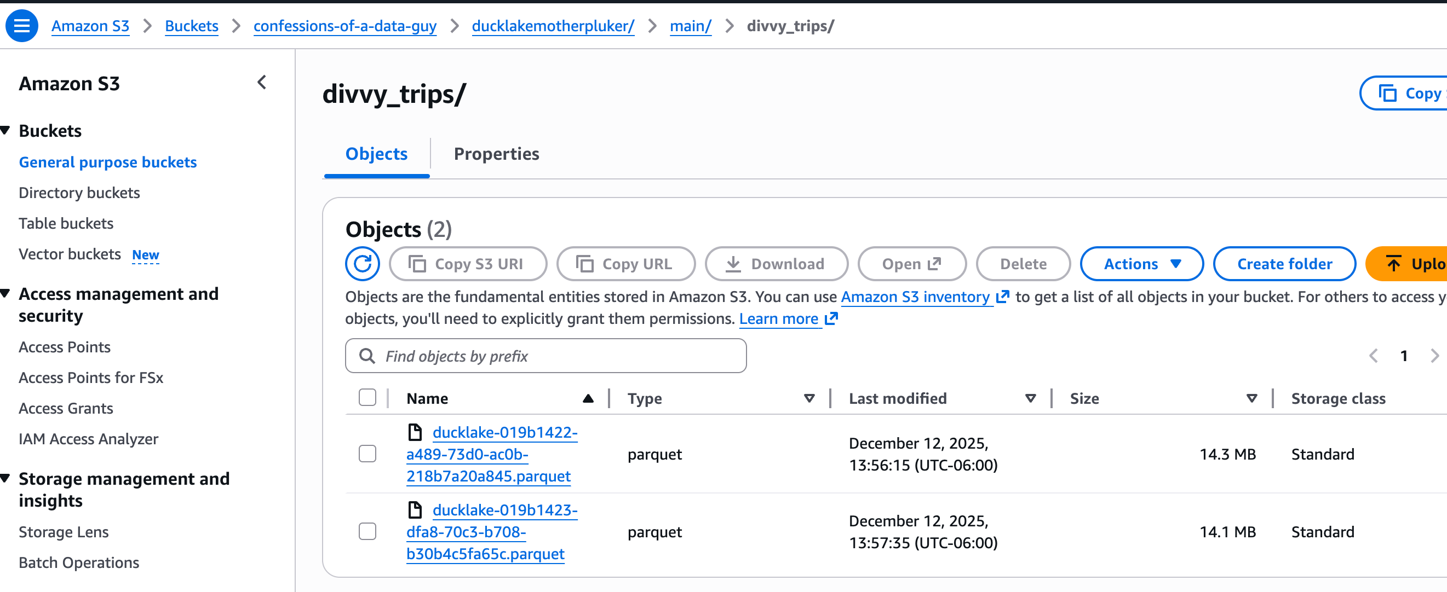This screenshot has height=592, width=1447.
Task: Open the Actions dropdown menu
Action: point(1141,264)
